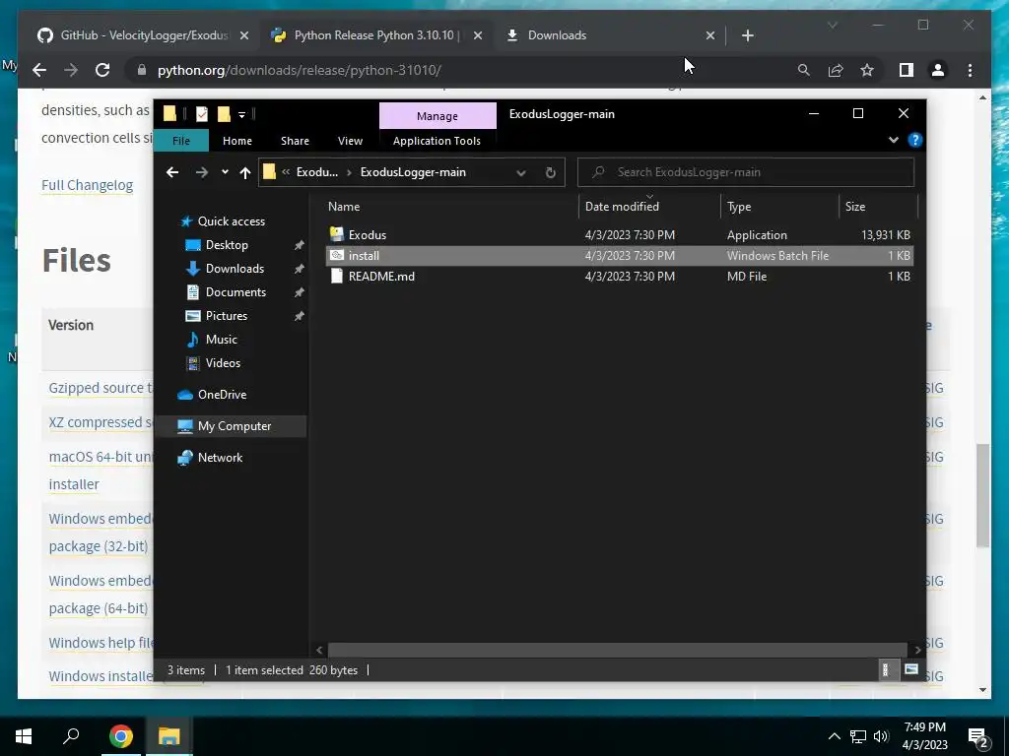Image resolution: width=1009 pixels, height=756 pixels.
Task: Click the Properties quick access toolbar icon
Action: click(x=202, y=114)
